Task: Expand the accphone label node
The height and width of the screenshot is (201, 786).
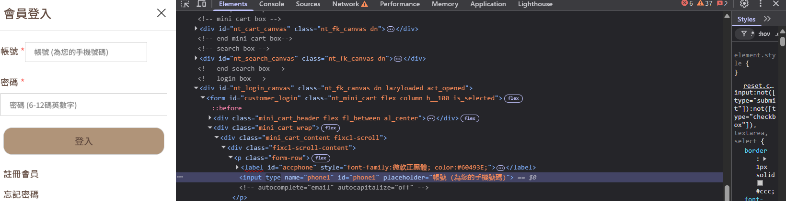Action: click(x=237, y=167)
